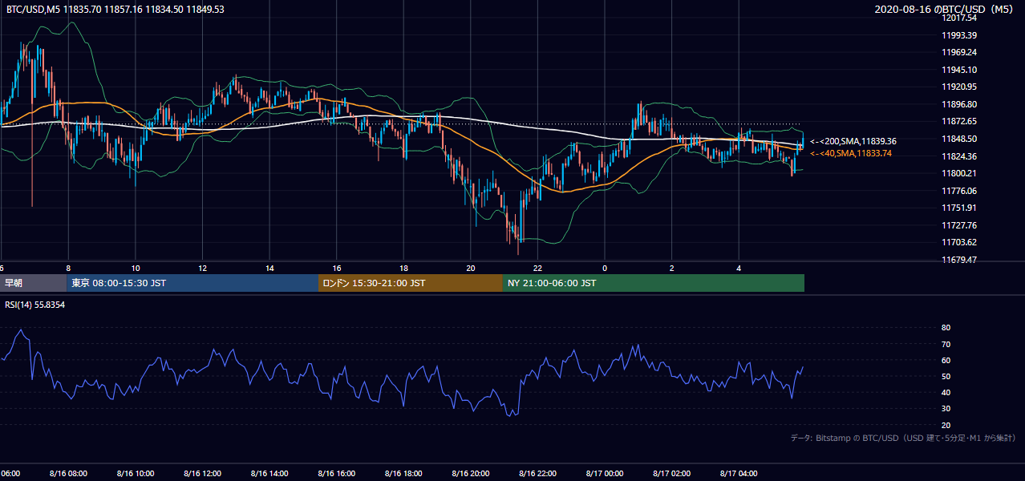Click the 11776.06 price axis label
The image size is (1025, 481).
[x=958, y=191]
